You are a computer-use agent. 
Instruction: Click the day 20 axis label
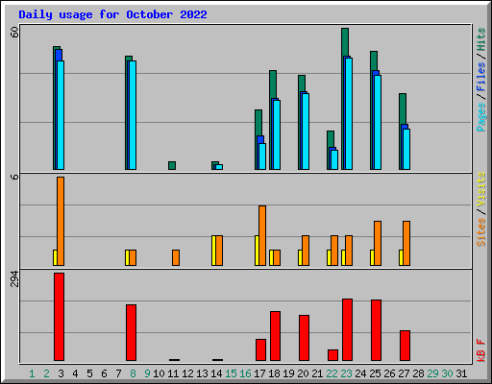tap(303, 373)
